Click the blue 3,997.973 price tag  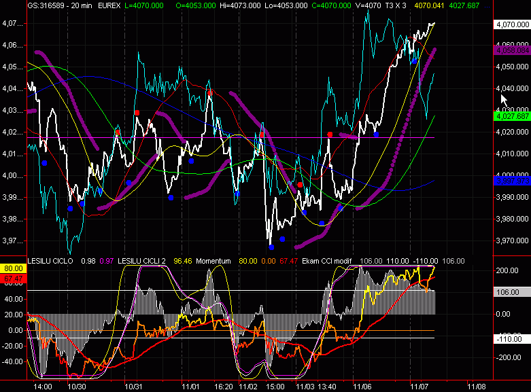[512, 181]
